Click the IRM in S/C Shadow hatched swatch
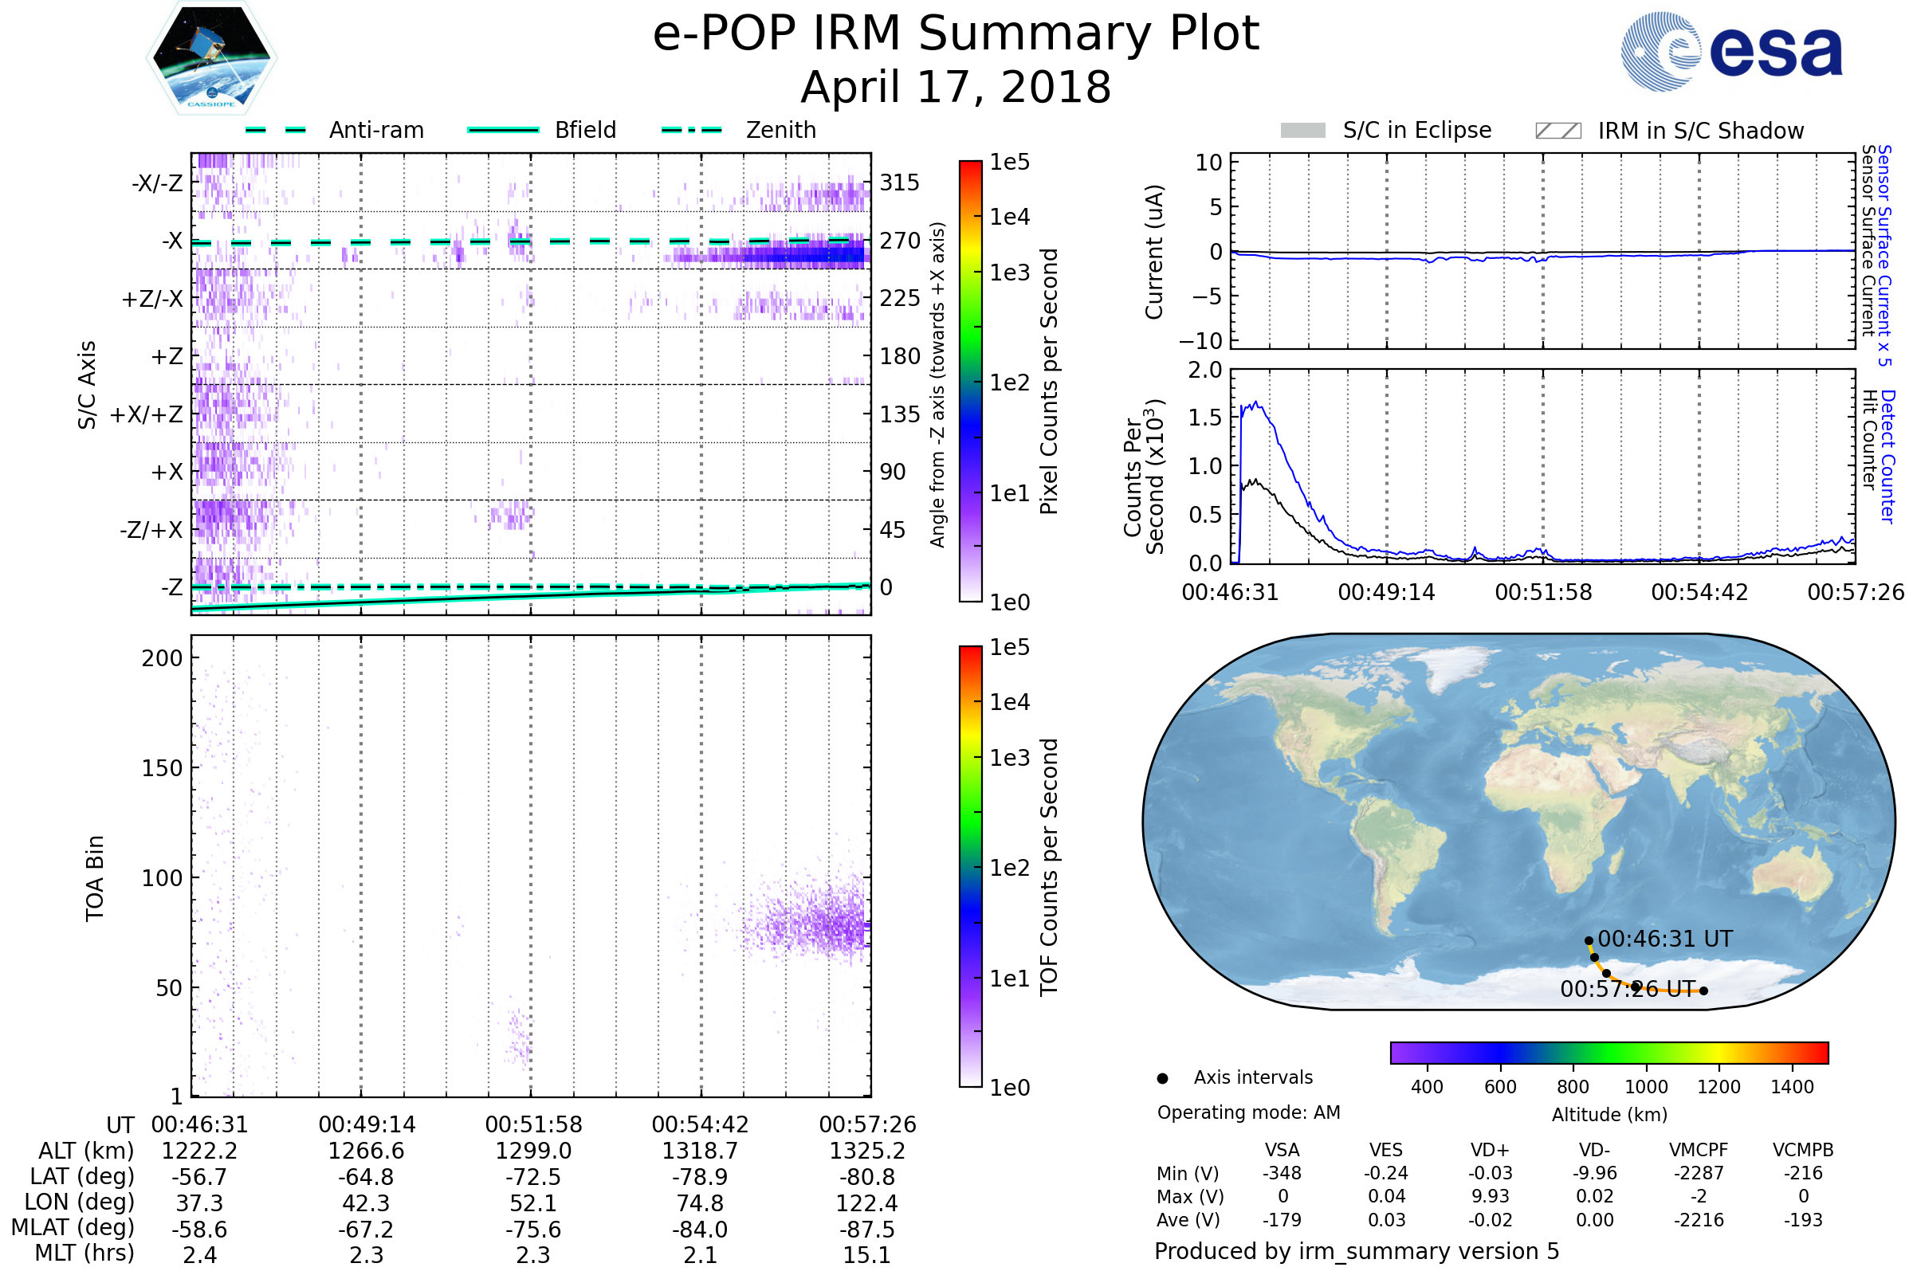Image resolution: width=1913 pixels, height=1275 pixels. [1558, 131]
